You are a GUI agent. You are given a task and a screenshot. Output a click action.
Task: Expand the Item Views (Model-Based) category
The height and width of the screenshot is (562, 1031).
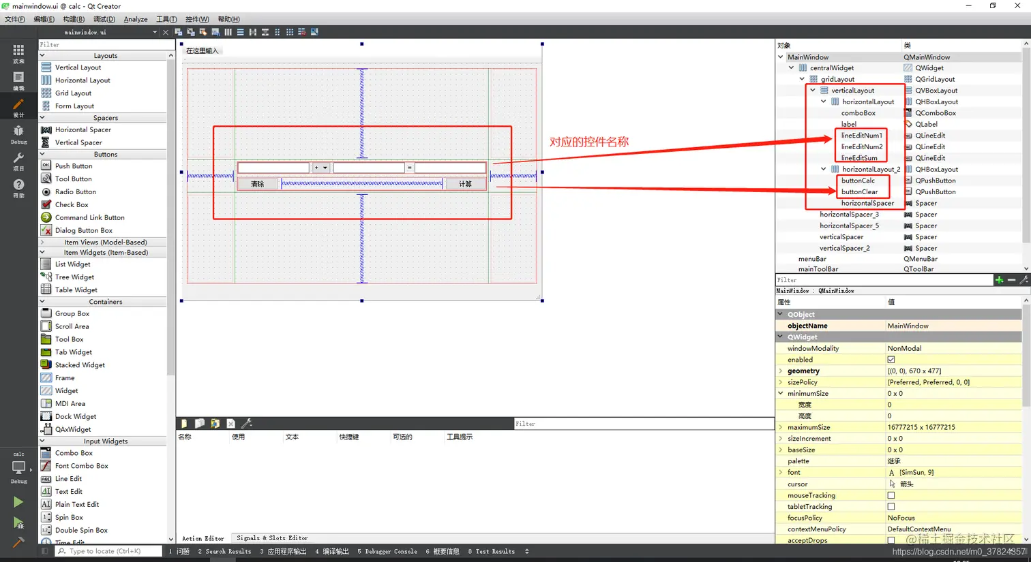[x=42, y=242]
